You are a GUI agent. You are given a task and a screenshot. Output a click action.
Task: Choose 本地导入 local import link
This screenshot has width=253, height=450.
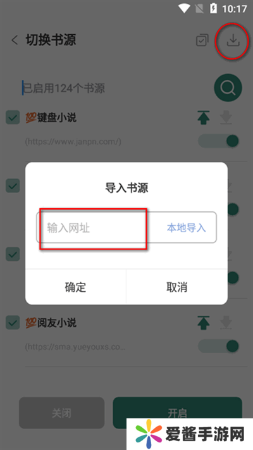click(187, 228)
